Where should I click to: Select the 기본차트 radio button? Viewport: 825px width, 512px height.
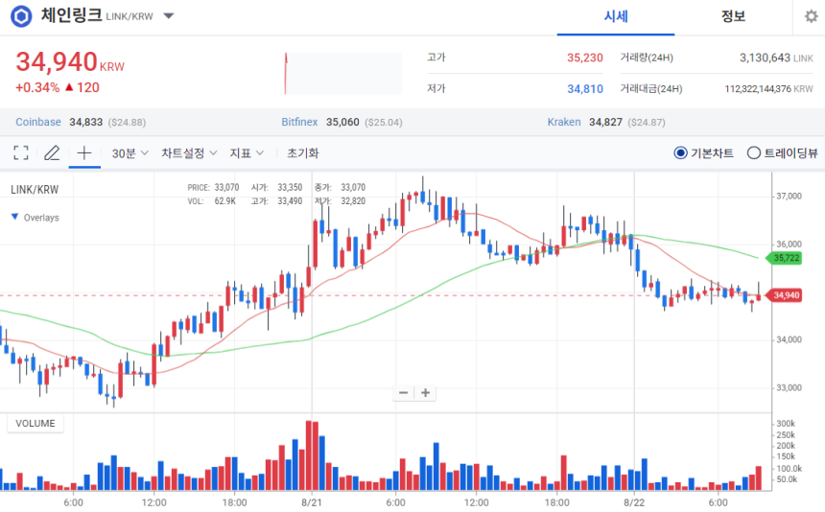(x=681, y=152)
